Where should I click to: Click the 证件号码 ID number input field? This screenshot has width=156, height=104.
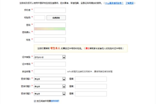50,64
